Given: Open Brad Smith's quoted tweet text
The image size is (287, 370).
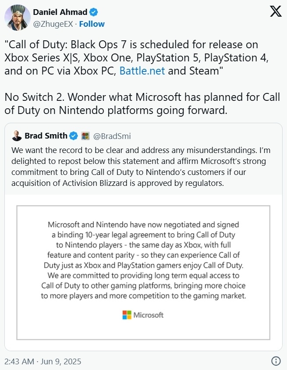Looking at the screenshot, I should pyautogui.click(x=141, y=167).
